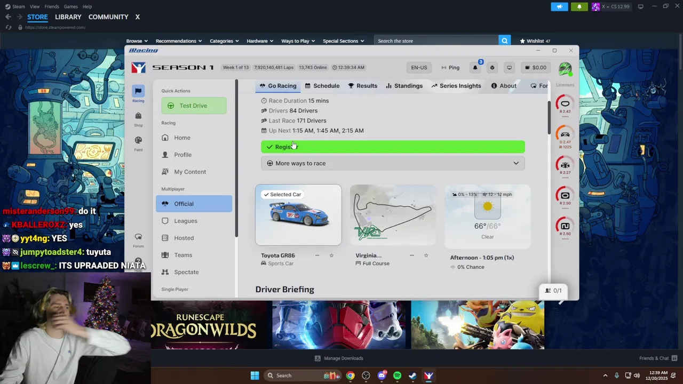Click the Toyota GR86 car thumbnail
Viewport: 683px width, 384px height.
pos(298,215)
